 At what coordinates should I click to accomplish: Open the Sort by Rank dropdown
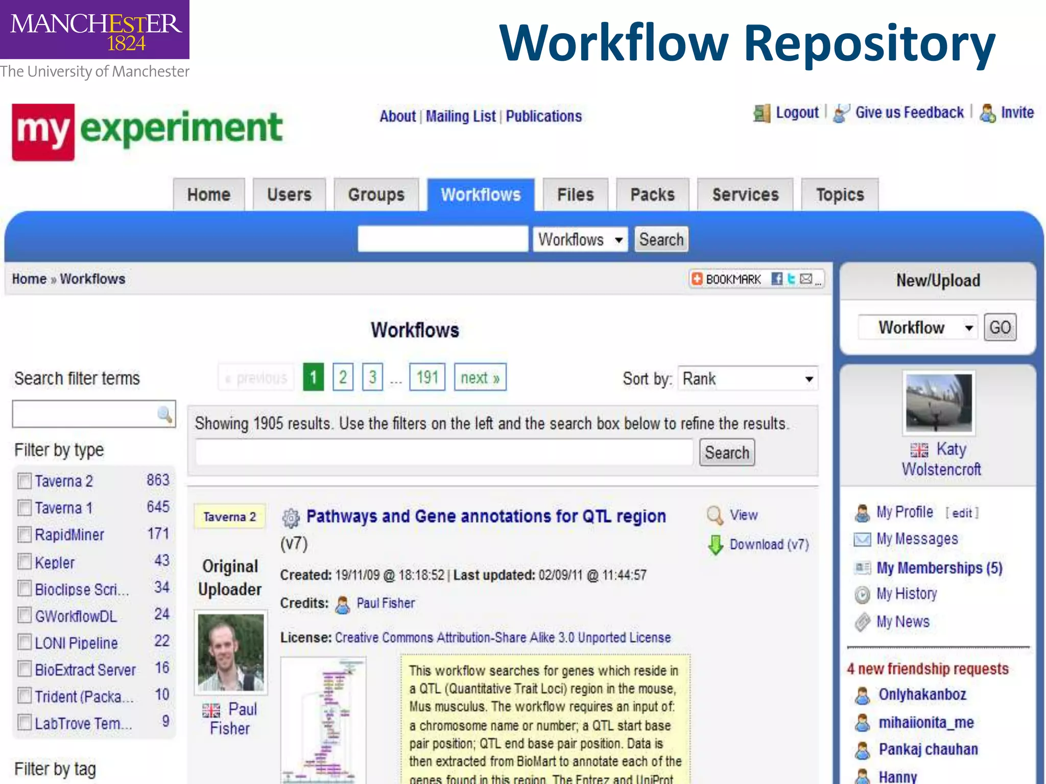pyautogui.click(x=748, y=379)
